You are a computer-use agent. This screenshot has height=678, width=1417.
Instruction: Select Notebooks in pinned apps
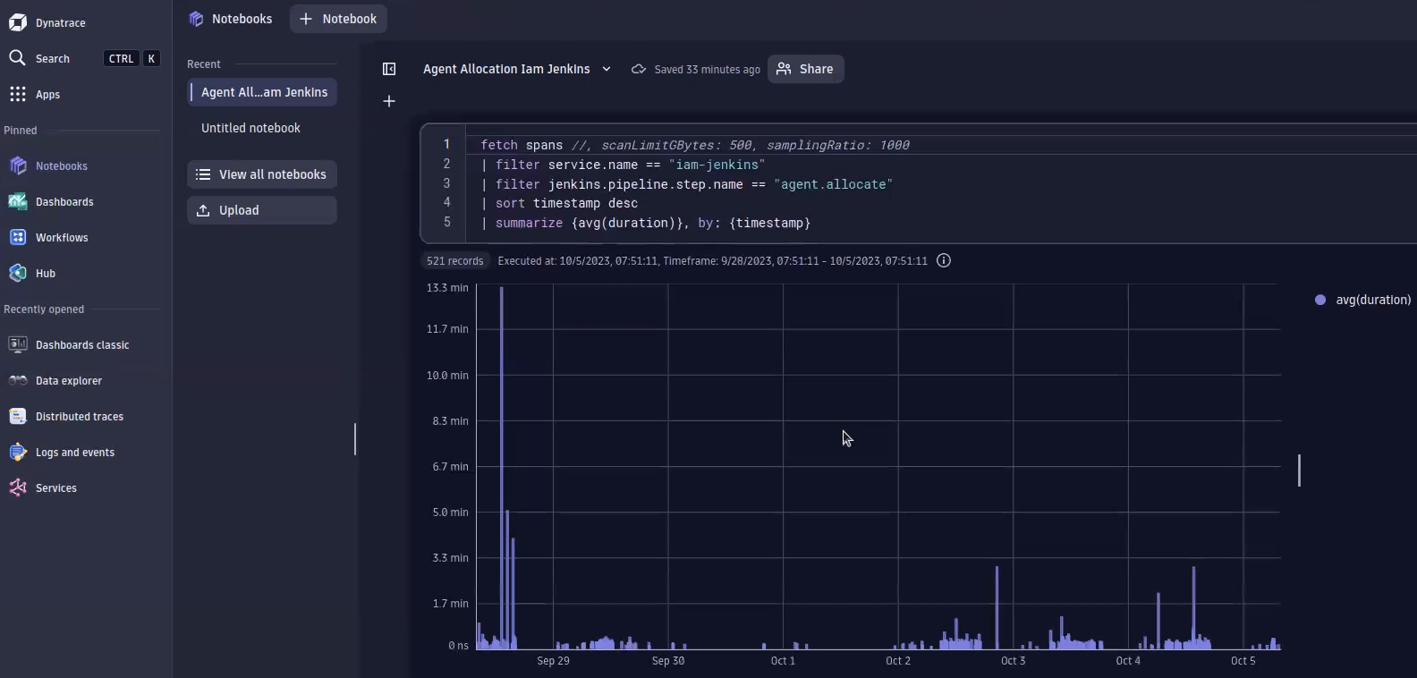tap(62, 166)
